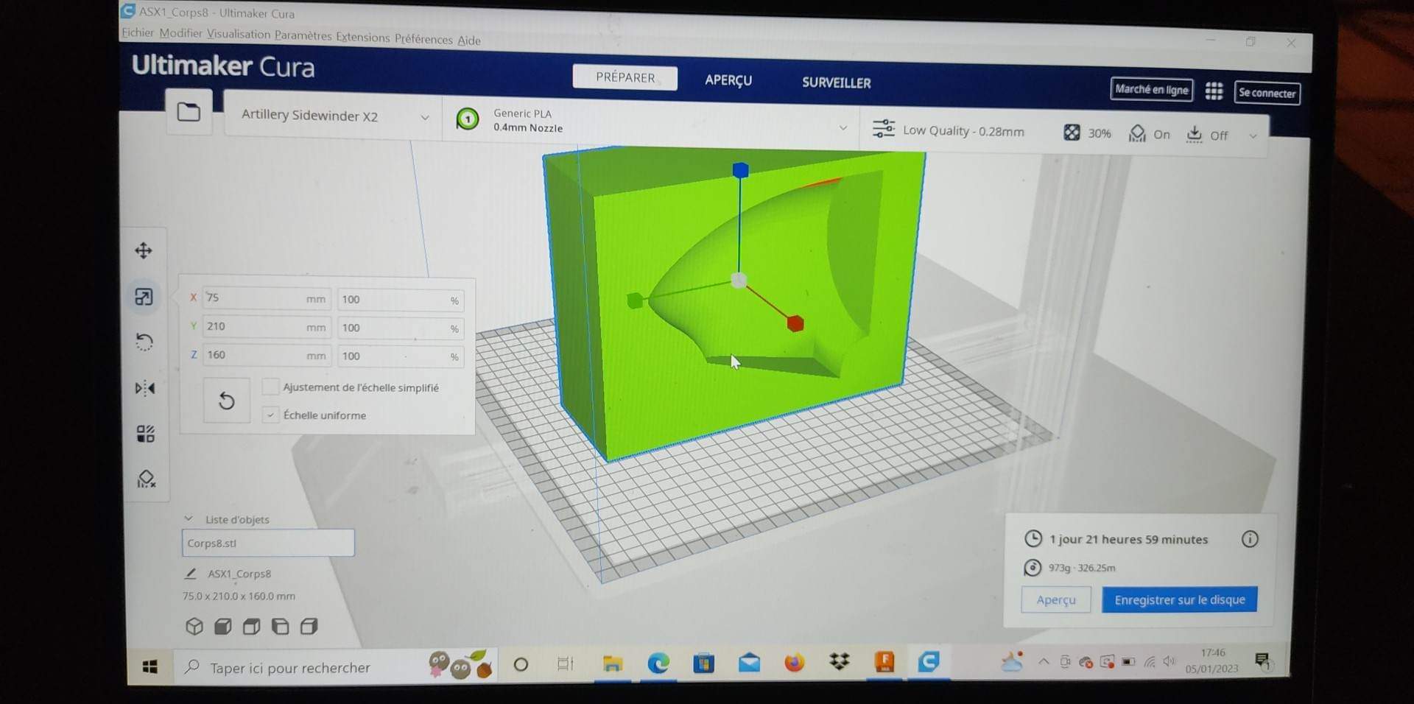This screenshot has width=1414, height=704.
Task: Enable Ajustement de l'échelle simplifié checkbox
Action: pyautogui.click(x=271, y=387)
